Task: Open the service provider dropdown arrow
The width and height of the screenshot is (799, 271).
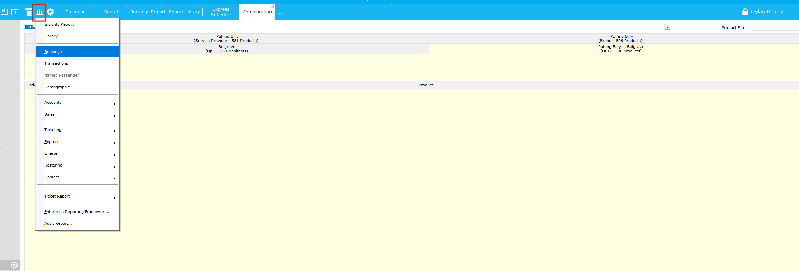Action: click(667, 27)
